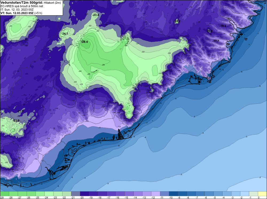This screenshot has height=199, width=267.
Task: Select the deep indigo -20 legend swatch
Action: click(84, 194)
